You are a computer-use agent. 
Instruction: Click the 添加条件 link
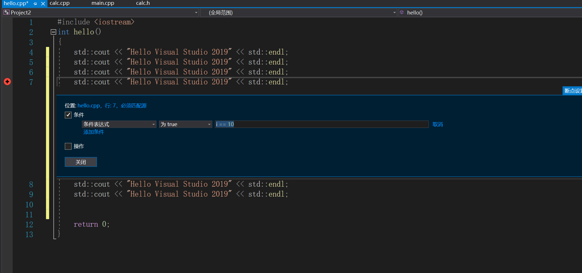click(x=94, y=132)
